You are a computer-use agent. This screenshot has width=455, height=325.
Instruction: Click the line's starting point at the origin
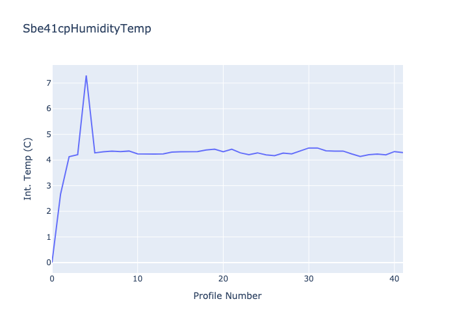coord(53,262)
